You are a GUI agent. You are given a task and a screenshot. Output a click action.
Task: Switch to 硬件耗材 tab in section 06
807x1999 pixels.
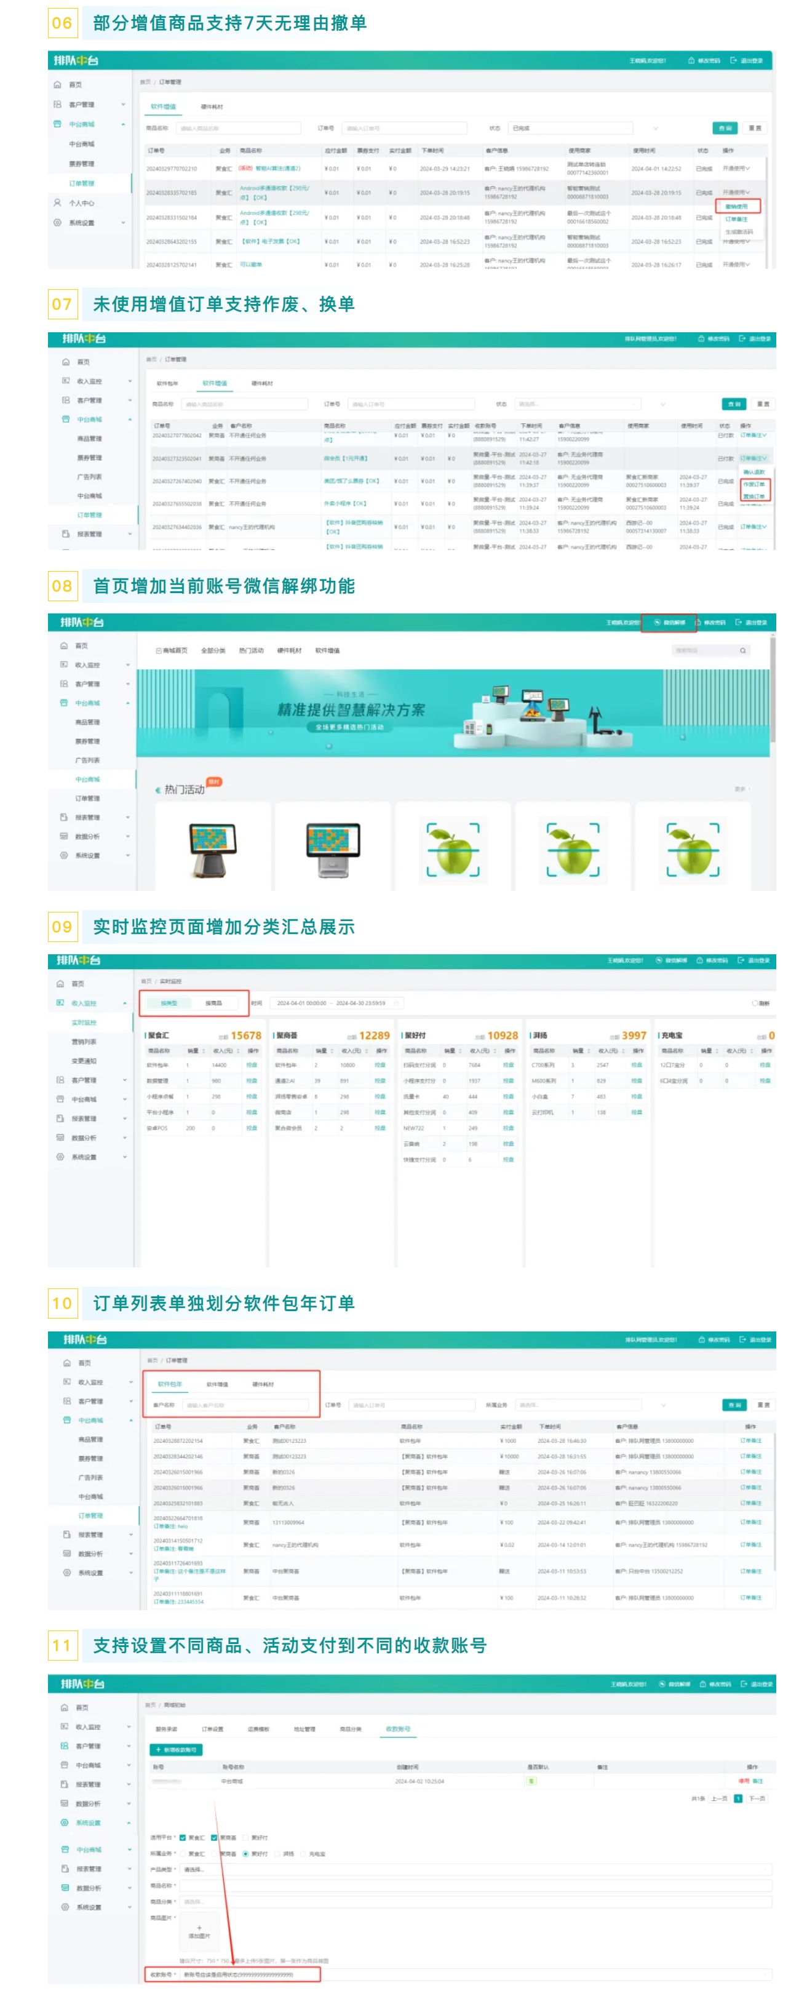click(x=211, y=107)
